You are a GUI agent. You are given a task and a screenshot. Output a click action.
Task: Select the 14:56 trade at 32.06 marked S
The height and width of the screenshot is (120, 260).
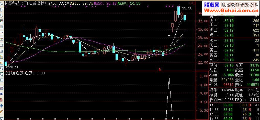pos(234,114)
